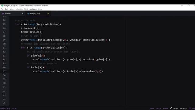Click the comment on line 85
This screenshot has height=110, width=195.
pyautogui.click(x=42, y=64)
